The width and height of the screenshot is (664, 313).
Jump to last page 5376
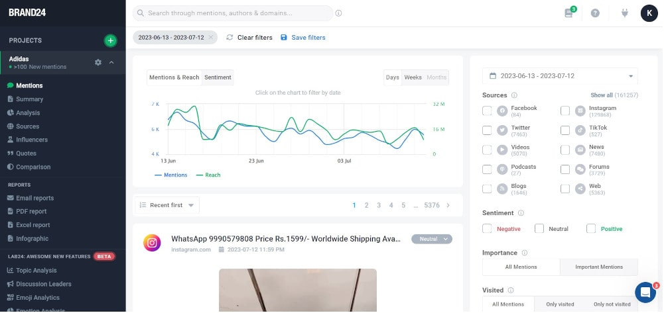pos(432,205)
